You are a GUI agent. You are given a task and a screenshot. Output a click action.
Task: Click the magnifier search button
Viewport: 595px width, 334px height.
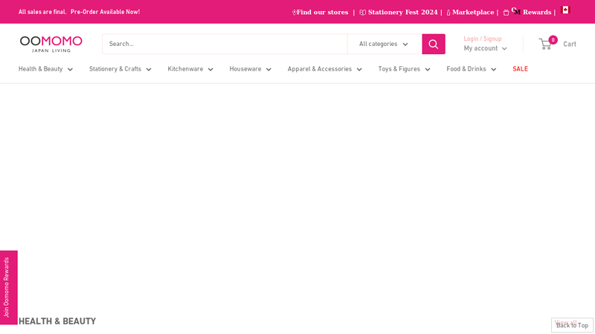click(434, 44)
